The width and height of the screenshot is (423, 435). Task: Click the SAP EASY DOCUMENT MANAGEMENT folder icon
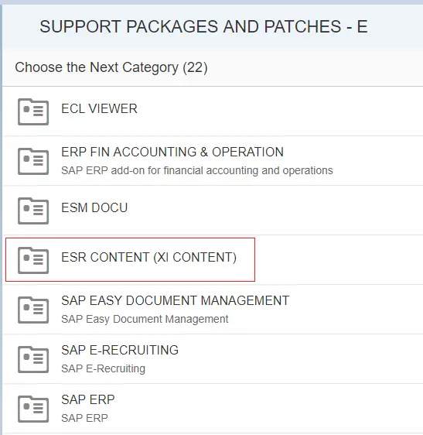pyautogui.click(x=33, y=310)
